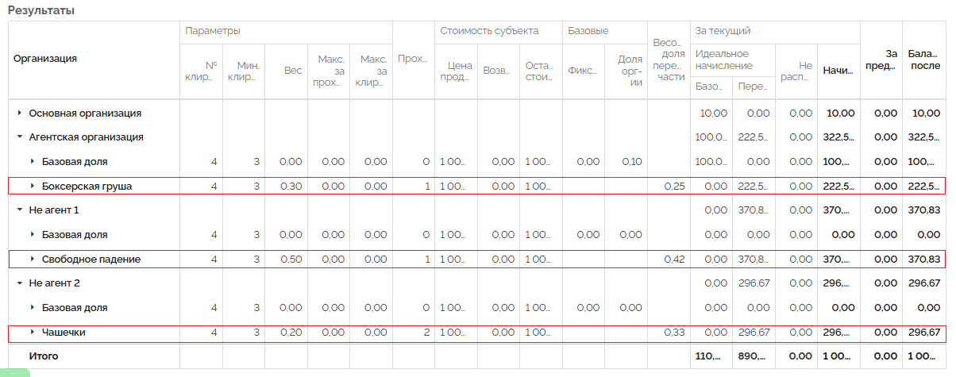The width and height of the screenshot is (956, 377).
Task: Collapse the Не агент 2 group
Action: [x=19, y=283]
